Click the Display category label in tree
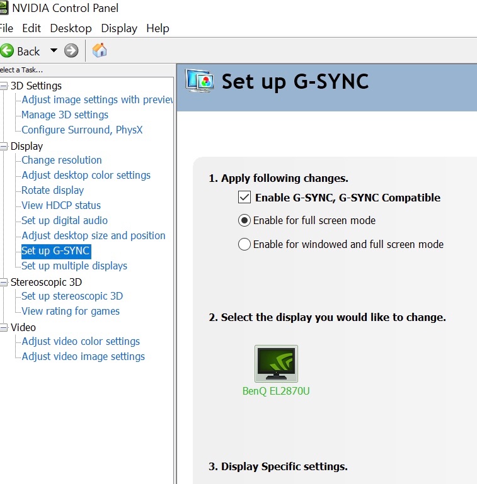Screen dimensions: 477x484 coord(26,146)
